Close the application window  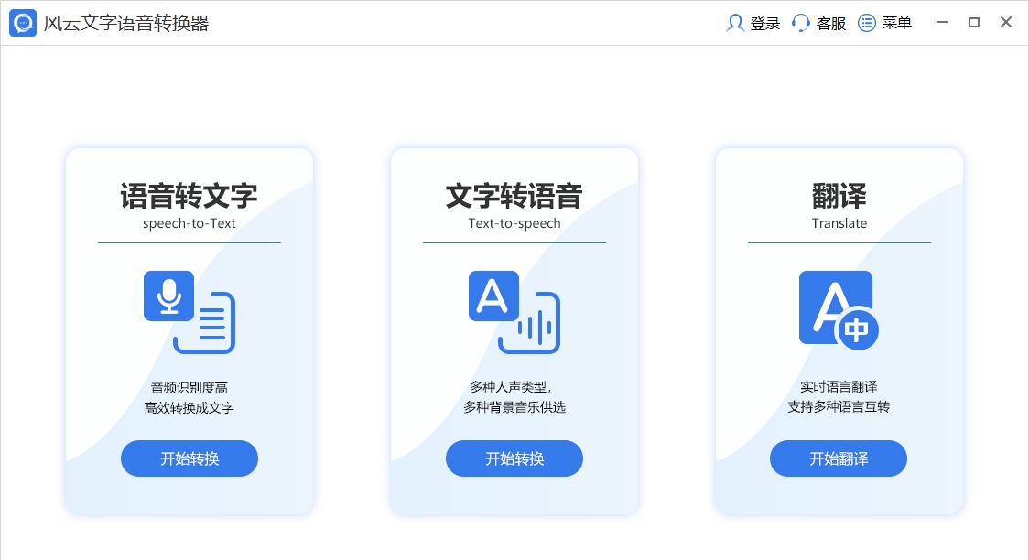point(1006,22)
